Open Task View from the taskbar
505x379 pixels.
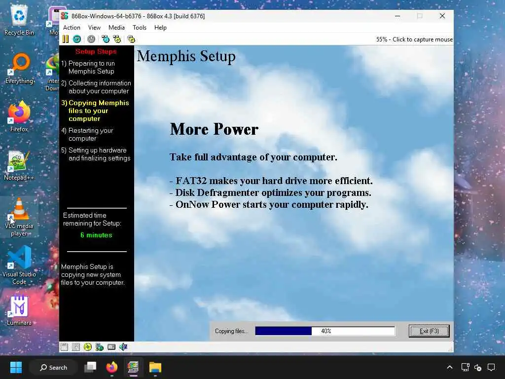coord(90,367)
